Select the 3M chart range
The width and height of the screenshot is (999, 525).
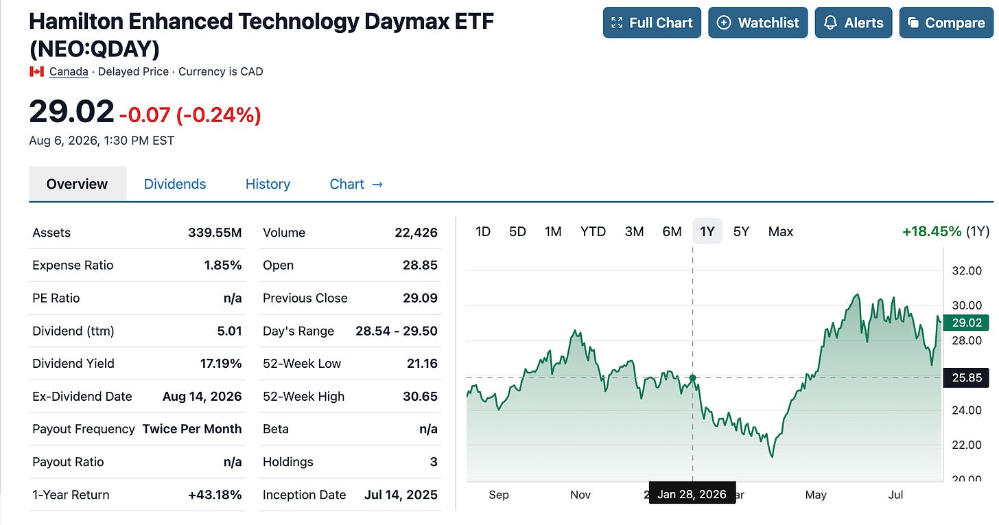tap(634, 231)
